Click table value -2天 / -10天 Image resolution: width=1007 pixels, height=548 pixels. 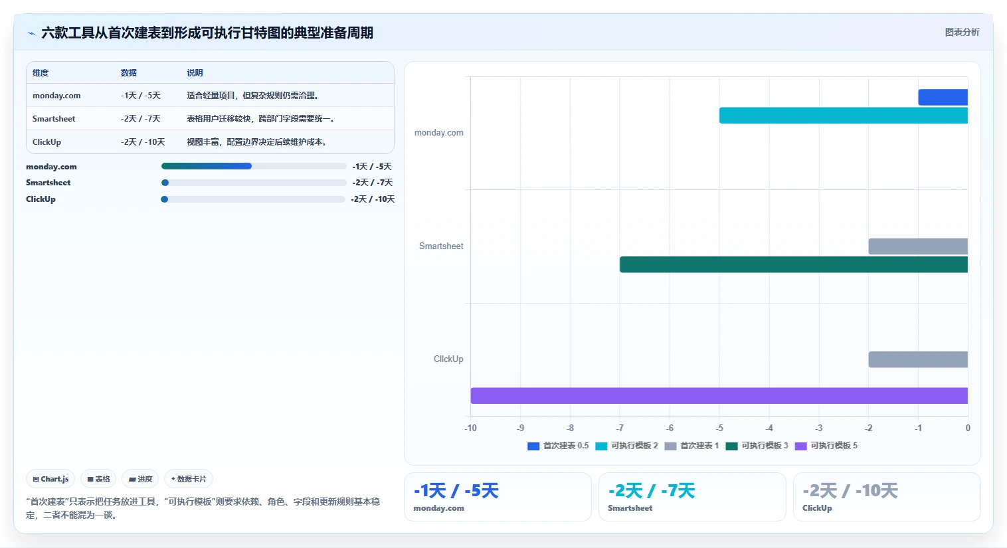[x=143, y=142]
